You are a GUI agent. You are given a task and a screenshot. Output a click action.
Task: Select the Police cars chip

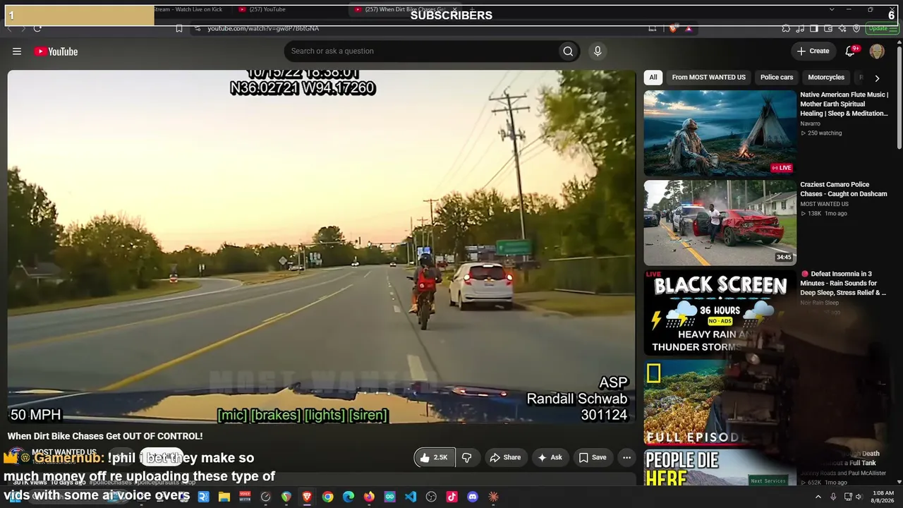pyautogui.click(x=777, y=78)
